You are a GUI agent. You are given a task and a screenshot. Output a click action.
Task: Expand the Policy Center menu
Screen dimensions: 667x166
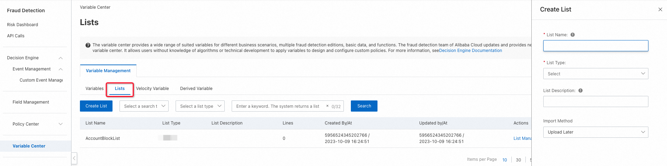(61, 124)
